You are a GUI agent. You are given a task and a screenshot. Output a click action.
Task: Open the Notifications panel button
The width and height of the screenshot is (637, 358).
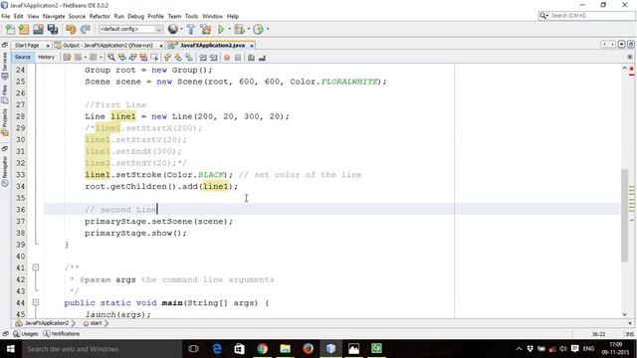pos(62,334)
